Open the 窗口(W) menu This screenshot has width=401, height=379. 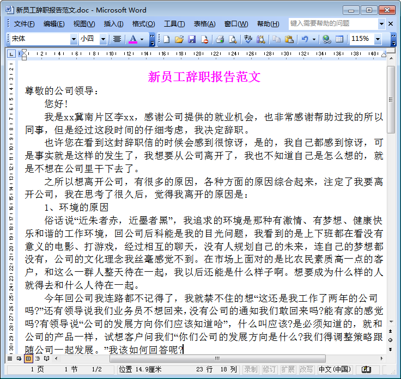pyautogui.click(x=236, y=24)
